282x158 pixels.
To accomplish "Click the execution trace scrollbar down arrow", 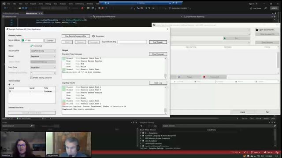I will point(165,78).
